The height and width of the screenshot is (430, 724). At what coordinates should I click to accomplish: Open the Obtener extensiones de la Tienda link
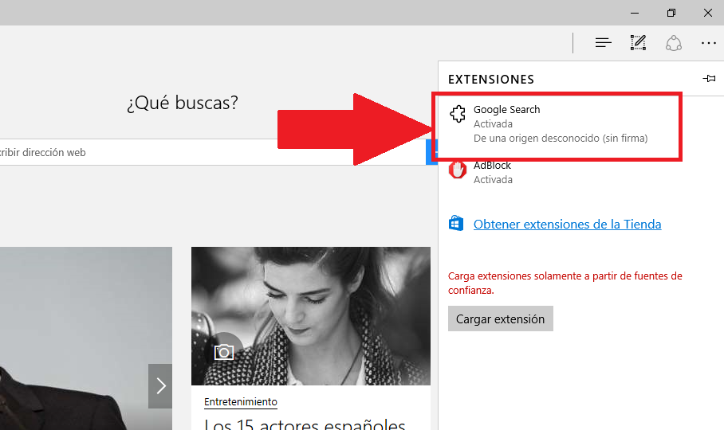tap(567, 224)
